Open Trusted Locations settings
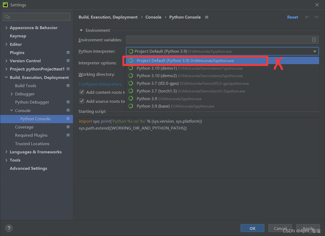The width and height of the screenshot is (325, 236). click(32, 144)
